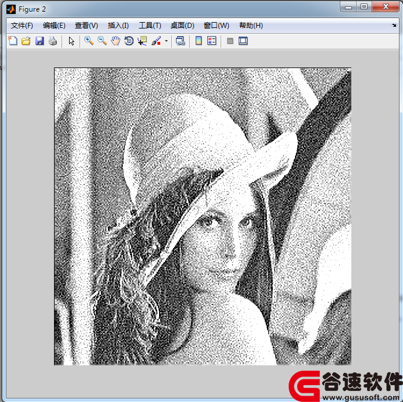Activate the Zoom In tool

tap(89, 41)
